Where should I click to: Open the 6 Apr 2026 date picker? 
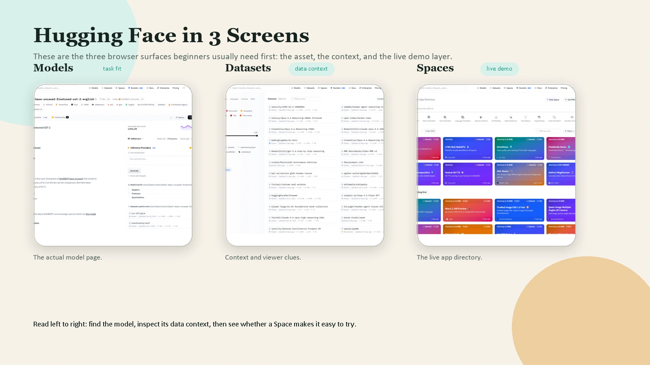click(x=430, y=131)
